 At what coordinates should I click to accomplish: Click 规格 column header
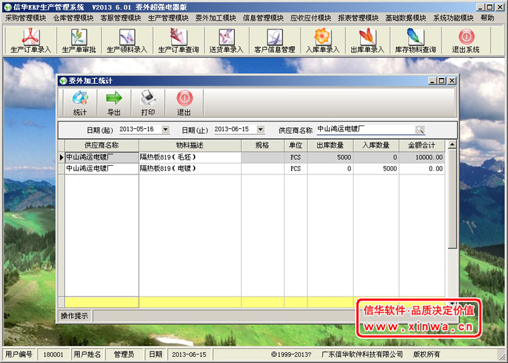(262, 146)
